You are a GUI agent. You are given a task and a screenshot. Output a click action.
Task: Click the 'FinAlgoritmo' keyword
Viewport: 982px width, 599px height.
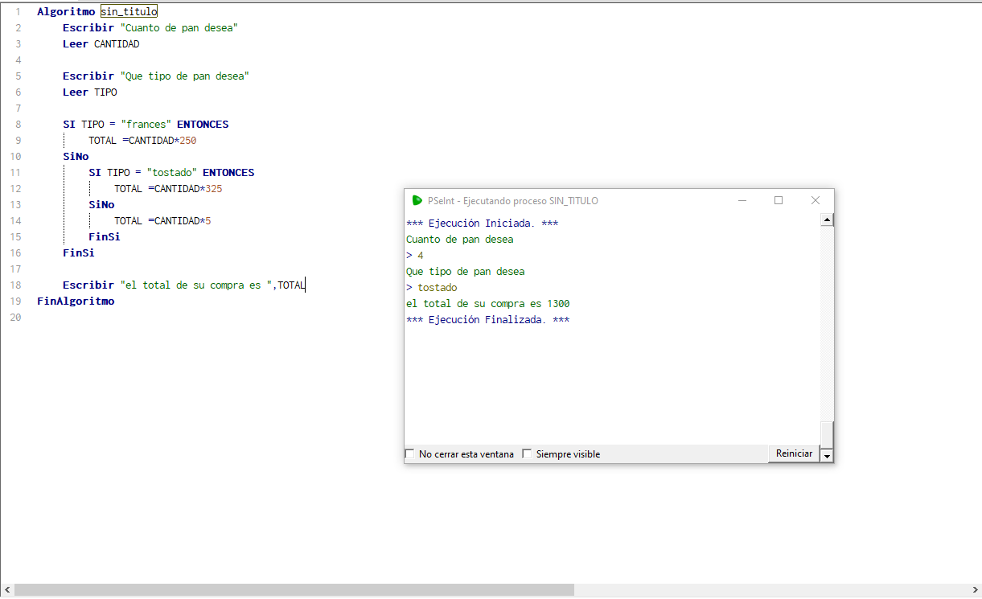tap(76, 302)
